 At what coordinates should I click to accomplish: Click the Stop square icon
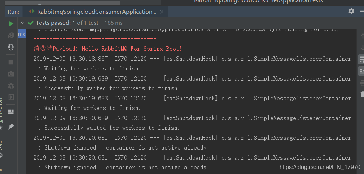coord(11,62)
